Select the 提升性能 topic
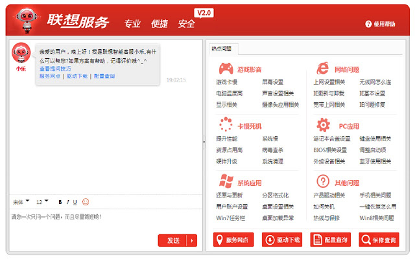Viewport: 415px width, 259px height. [226, 139]
